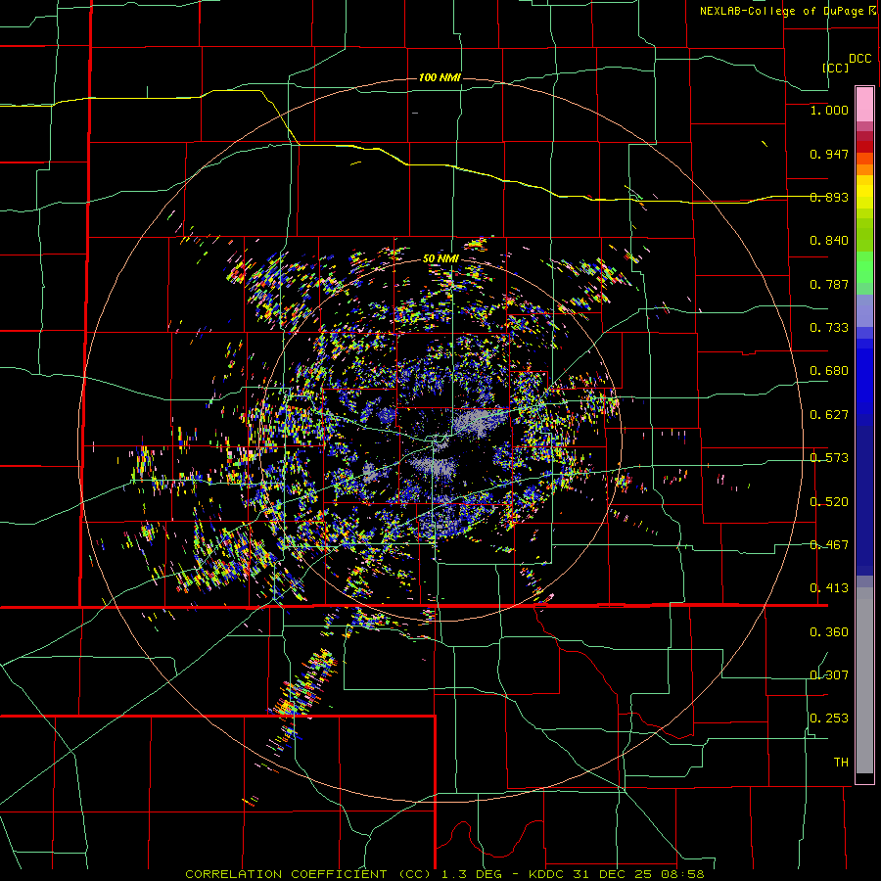This screenshot has height=881, width=881.
Task: Select the 0.947 scale value
Action: tap(829, 154)
